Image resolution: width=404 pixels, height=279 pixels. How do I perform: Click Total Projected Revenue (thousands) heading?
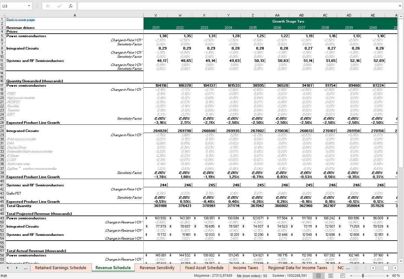(x=39, y=214)
